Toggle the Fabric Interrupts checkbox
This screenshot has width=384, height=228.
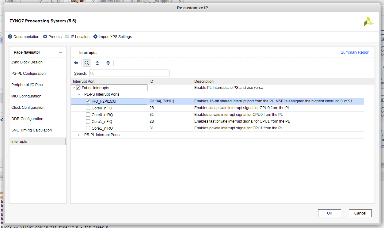tap(78, 88)
